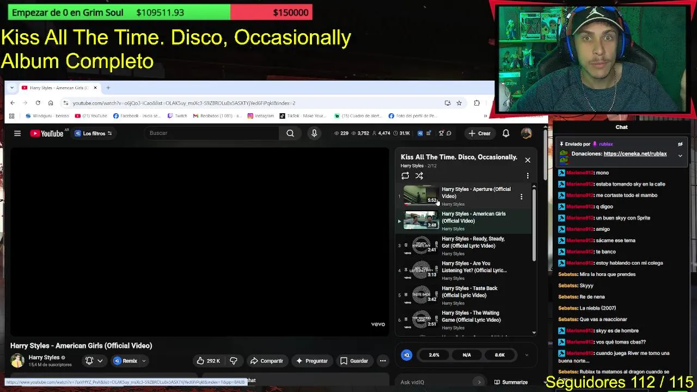Toggle playlist shuffle button
This screenshot has height=392, width=697.
click(419, 176)
